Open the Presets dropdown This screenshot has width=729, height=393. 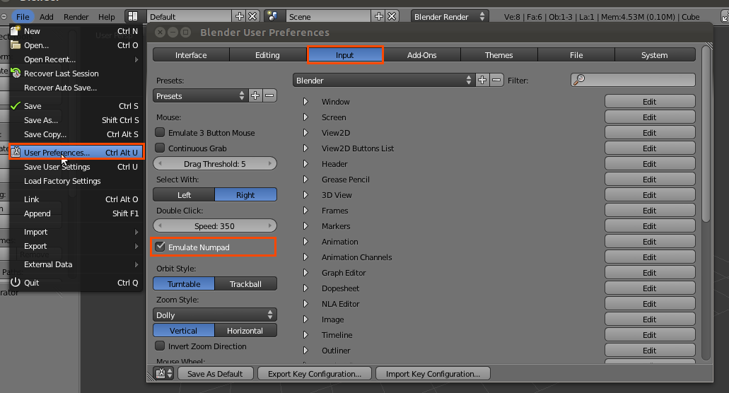coord(199,96)
